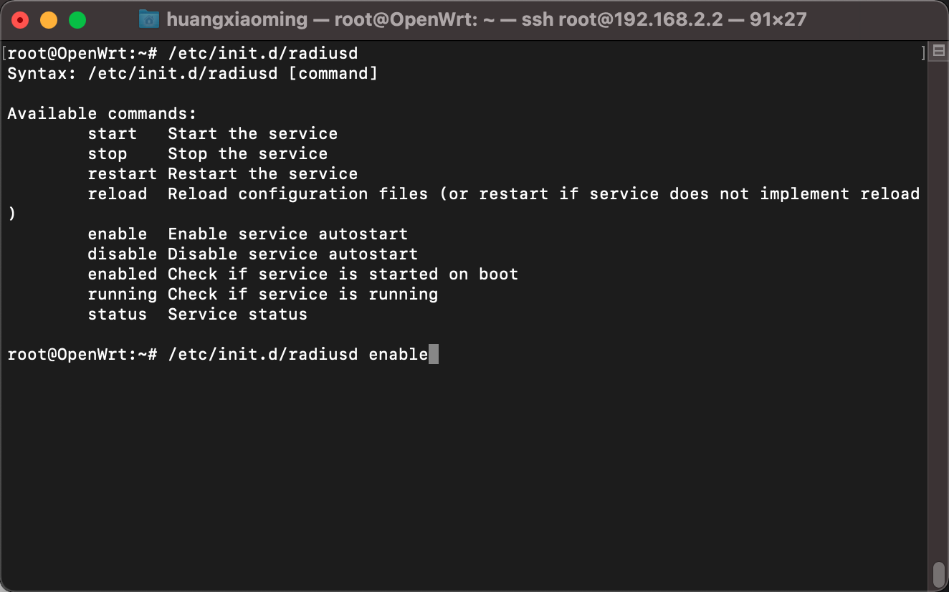Click the 'restart' command in the list

(x=122, y=173)
